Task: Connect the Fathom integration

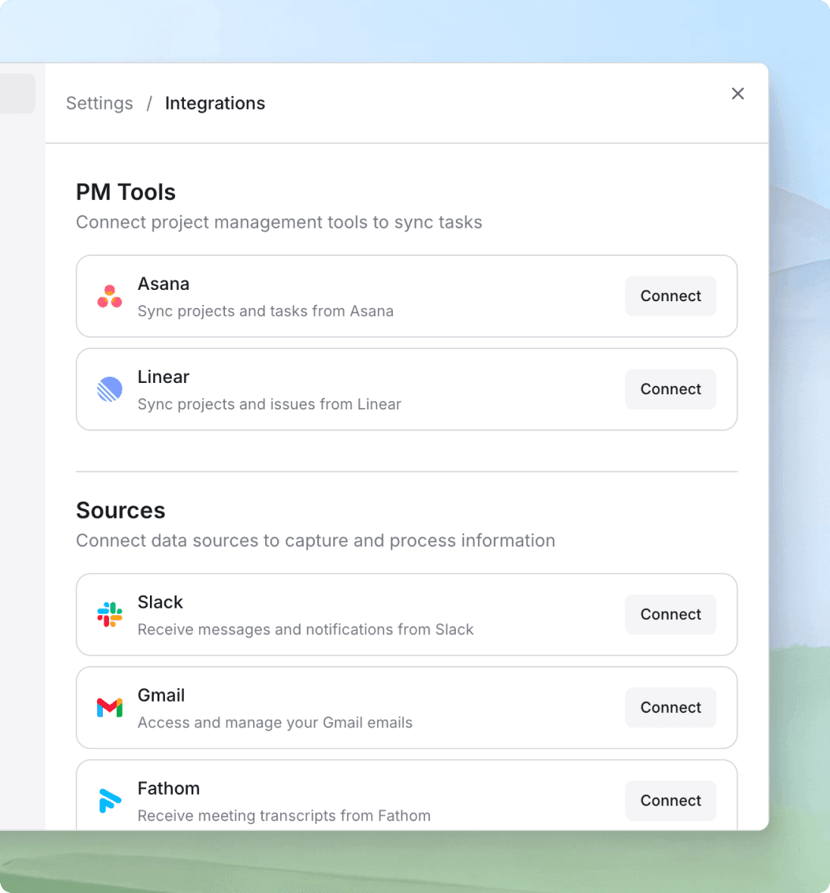Action: (x=670, y=801)
